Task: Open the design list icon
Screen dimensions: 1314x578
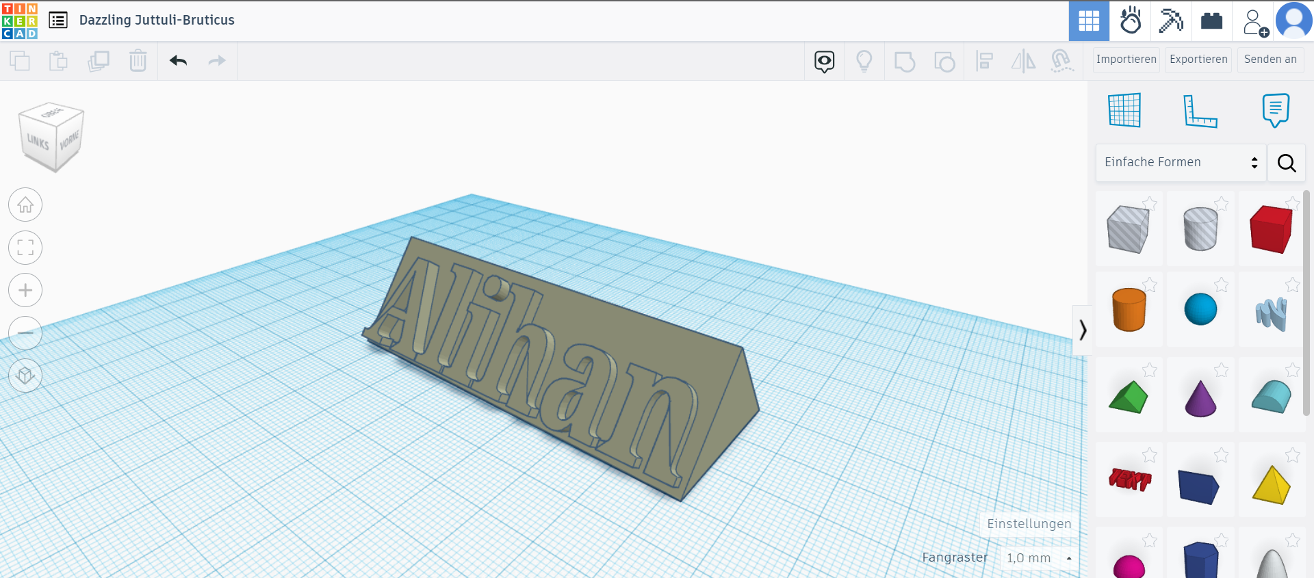Action: [59, 21]
